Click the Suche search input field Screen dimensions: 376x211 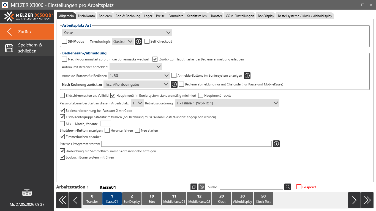click(x=251, y=187)
